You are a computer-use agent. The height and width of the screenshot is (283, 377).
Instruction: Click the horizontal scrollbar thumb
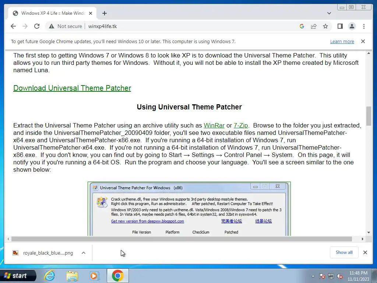(182, 239)
